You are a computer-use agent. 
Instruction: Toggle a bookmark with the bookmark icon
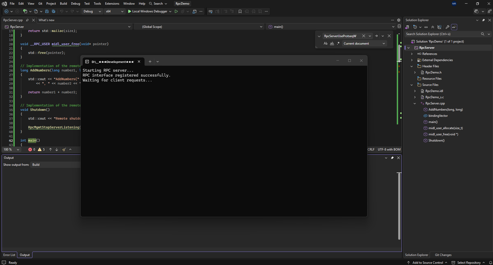click(x=240, y=11)
